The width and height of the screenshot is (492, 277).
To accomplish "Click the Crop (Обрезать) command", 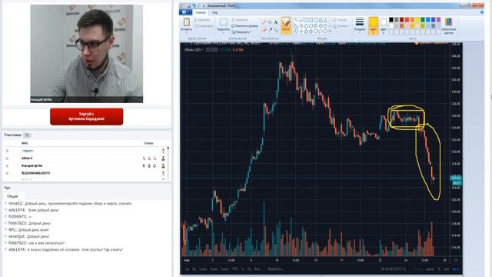I will coord(240,20).
